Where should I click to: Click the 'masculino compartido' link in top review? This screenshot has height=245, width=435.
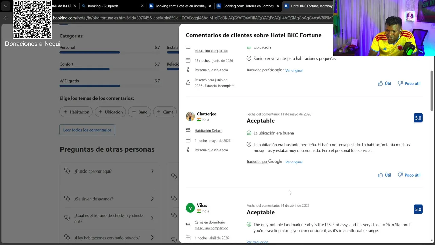(211, 51)
